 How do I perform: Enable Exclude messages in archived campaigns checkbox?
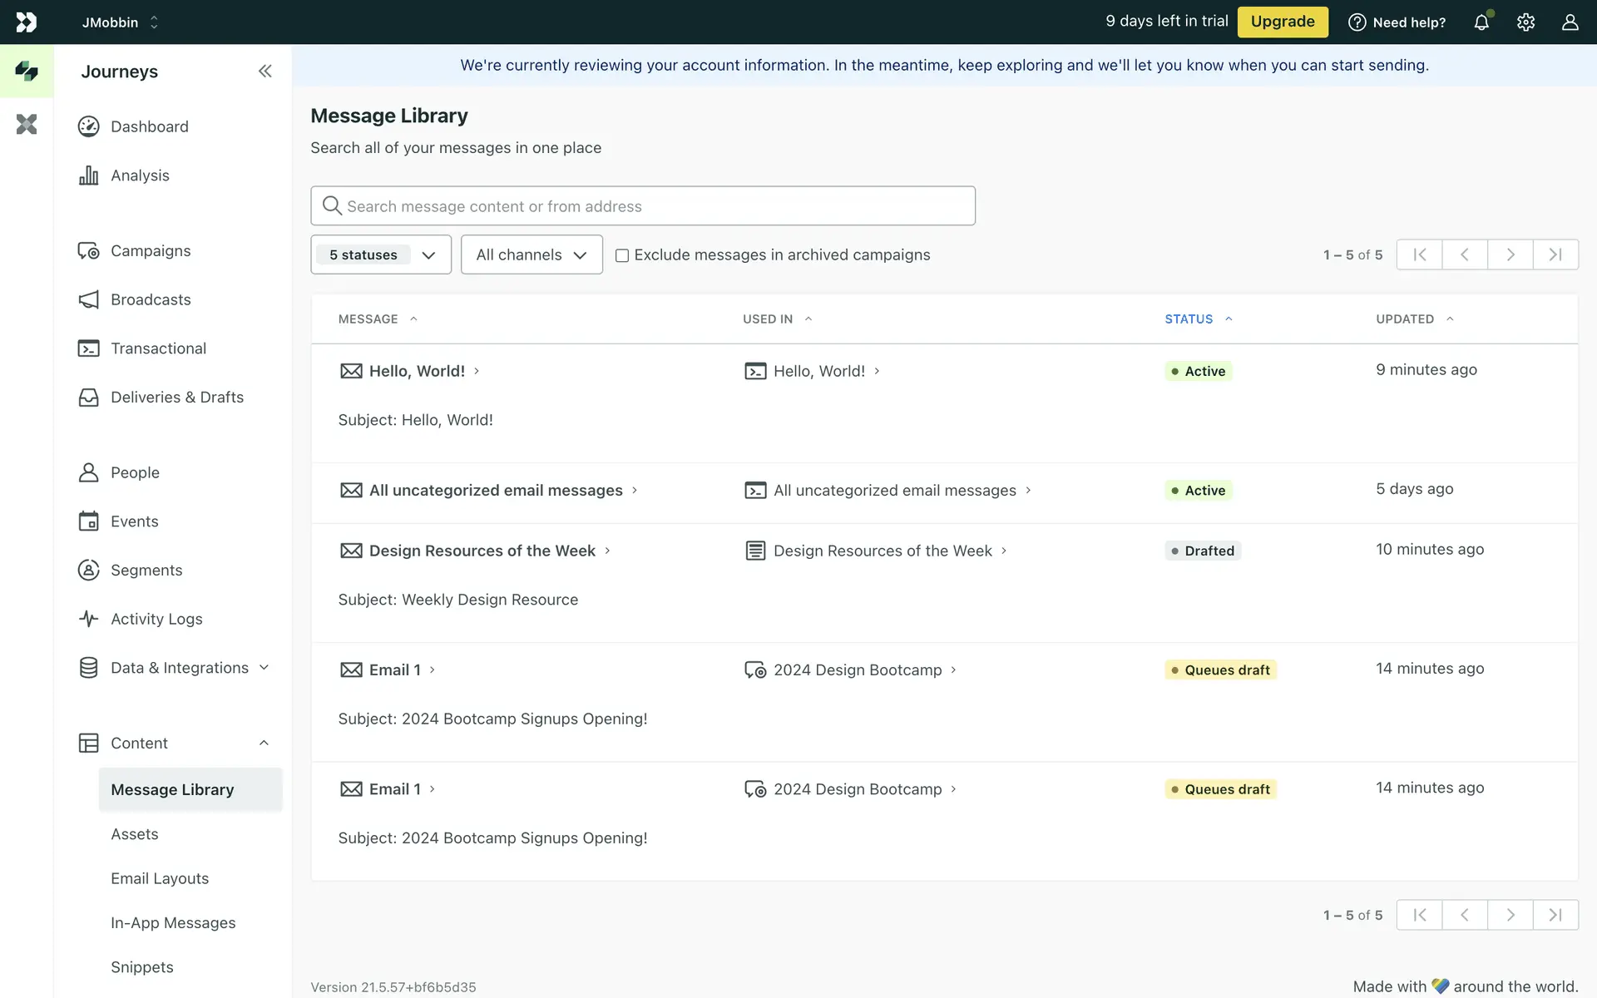(x=621, y=255)
